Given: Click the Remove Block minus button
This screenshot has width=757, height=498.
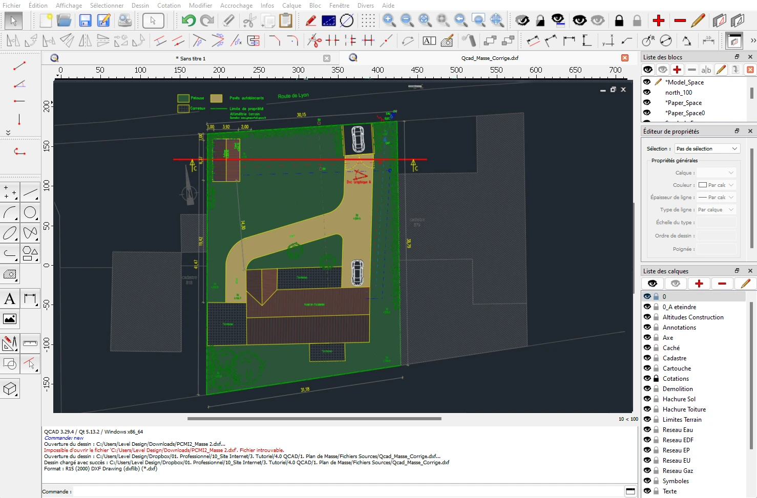Looking at the screenshot, I should click(692, 70).
